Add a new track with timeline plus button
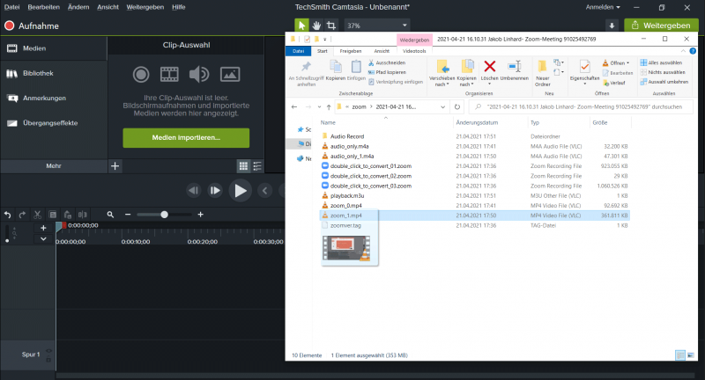Screen dimensions: 705x380 pos(43,228)
